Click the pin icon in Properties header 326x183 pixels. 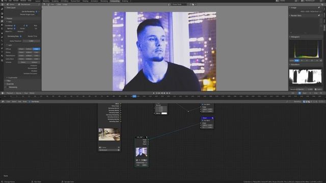[39, 5]
